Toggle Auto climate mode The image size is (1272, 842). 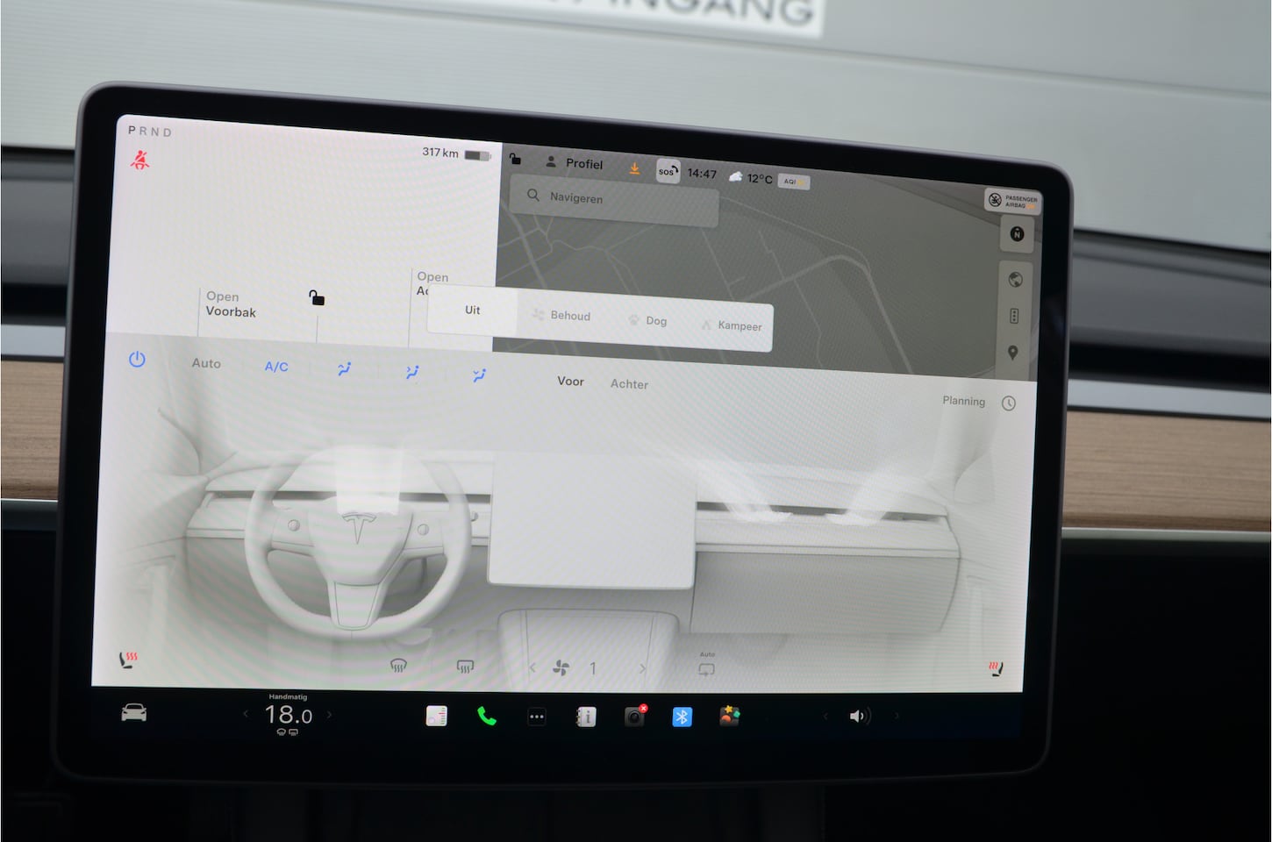click(x=206, y=363)
